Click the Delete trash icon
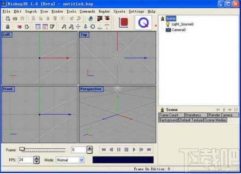 click(x=55, y=18)
